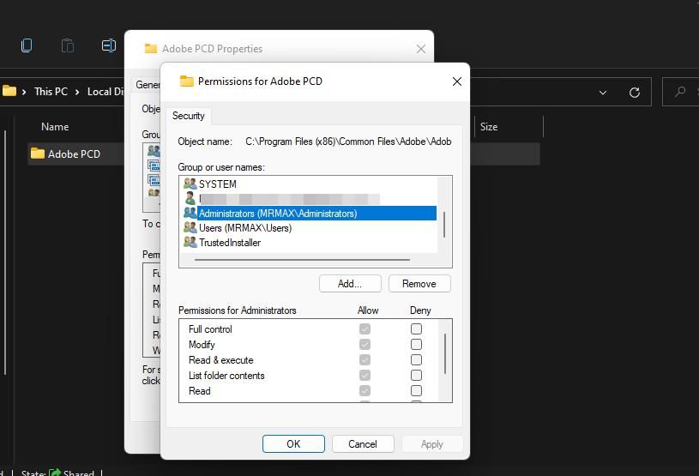
Task: Confirm permissions with the OK button
Action: (x=293, y=444)
